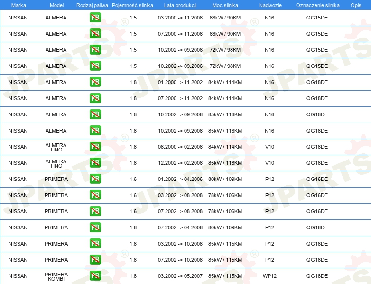
Task: Select the date range 07.2000 -> 11.2002
Action: tap(180, 98)
